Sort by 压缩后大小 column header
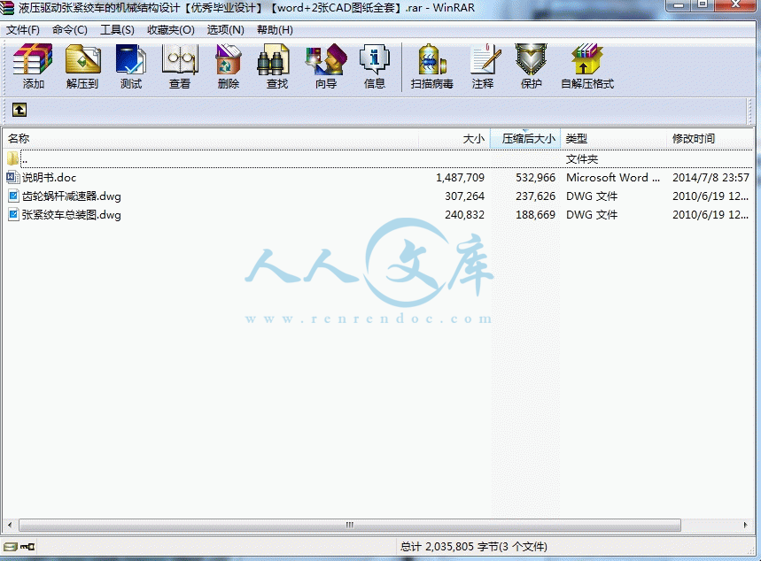 coord(525,139)
